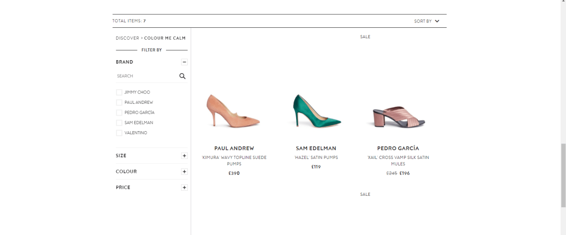Click the Pedro García brand name link
The image size is (566, 235).
click(x=398, y=148)
